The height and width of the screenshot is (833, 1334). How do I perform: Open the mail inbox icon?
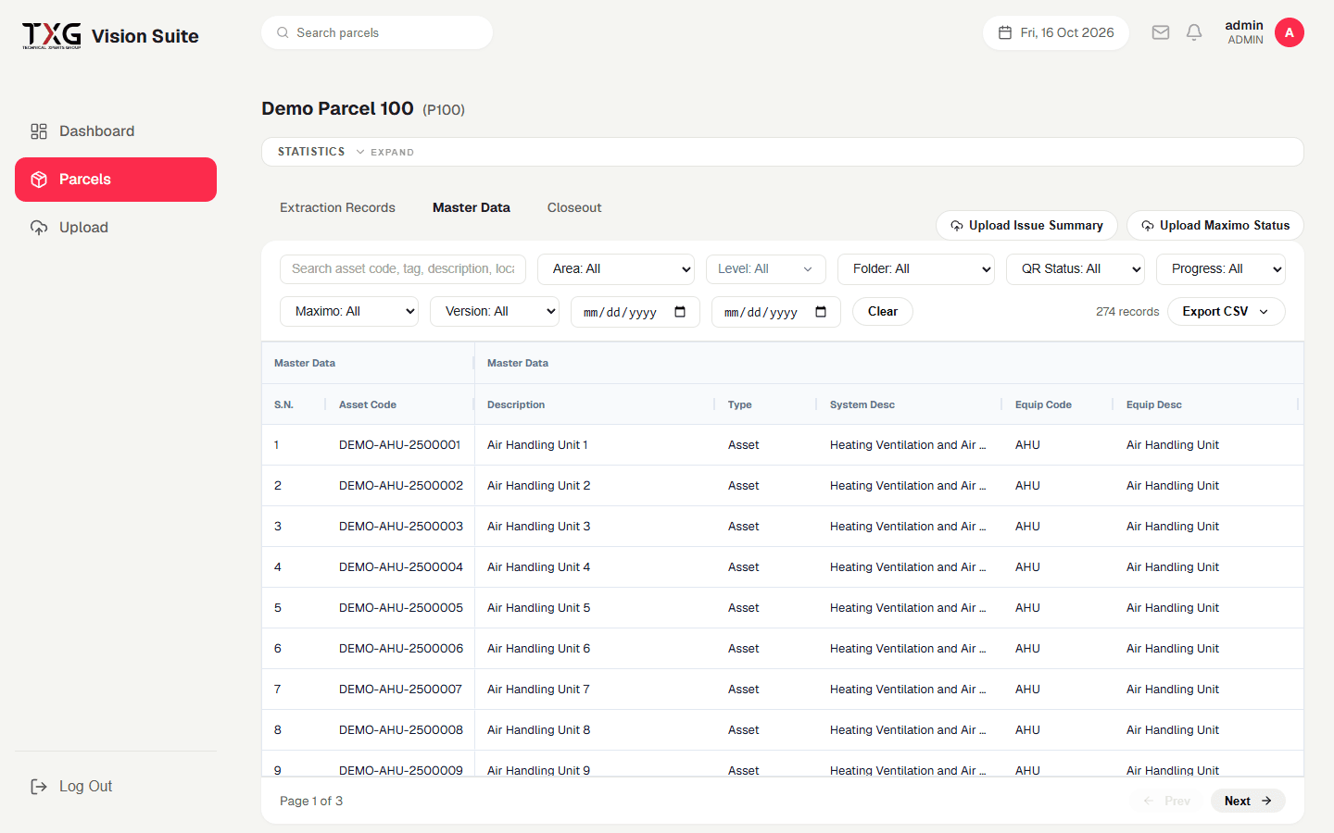click(1161, 32)
